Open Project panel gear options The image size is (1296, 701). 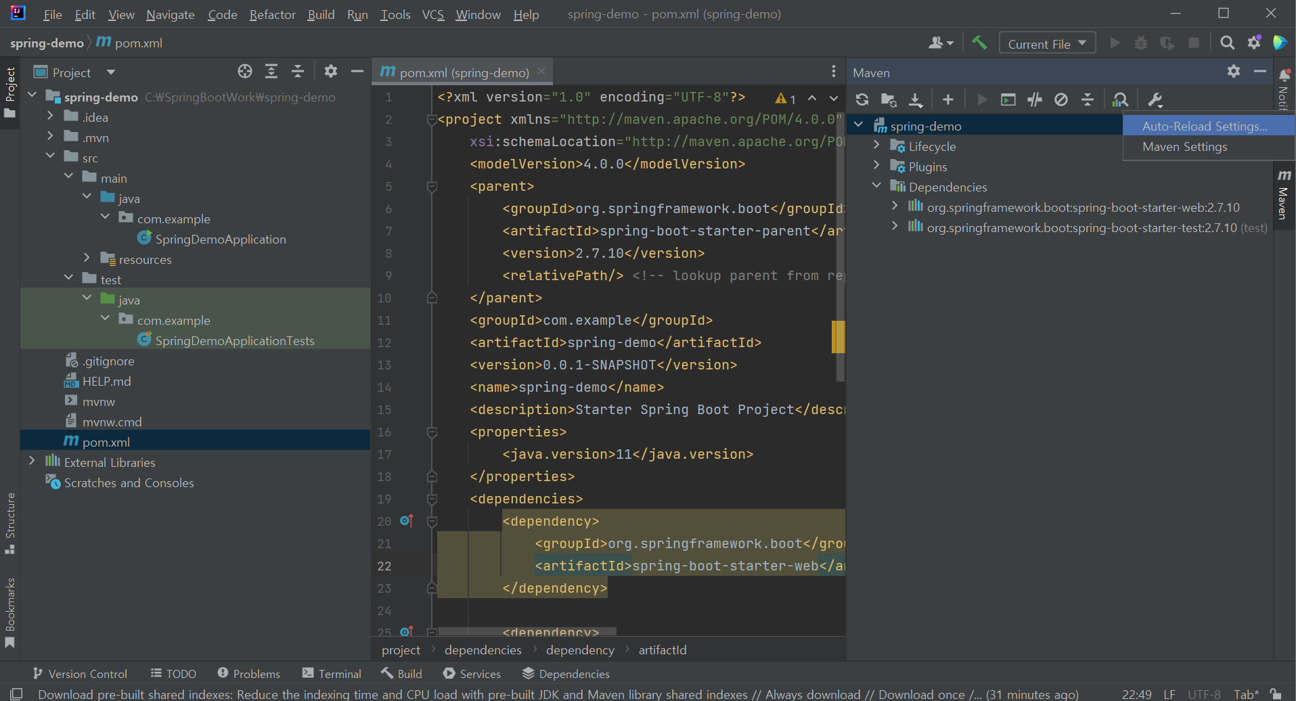(x=331, y=71)
